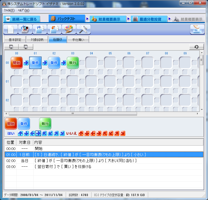
Task: Click the first monitor icon button below tabs
Action: click(11, 47)
